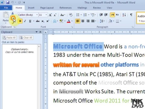Toggle right-to-left text direction
The width and height of the screenshot is (145, 109).
click(x=117, y=15)
